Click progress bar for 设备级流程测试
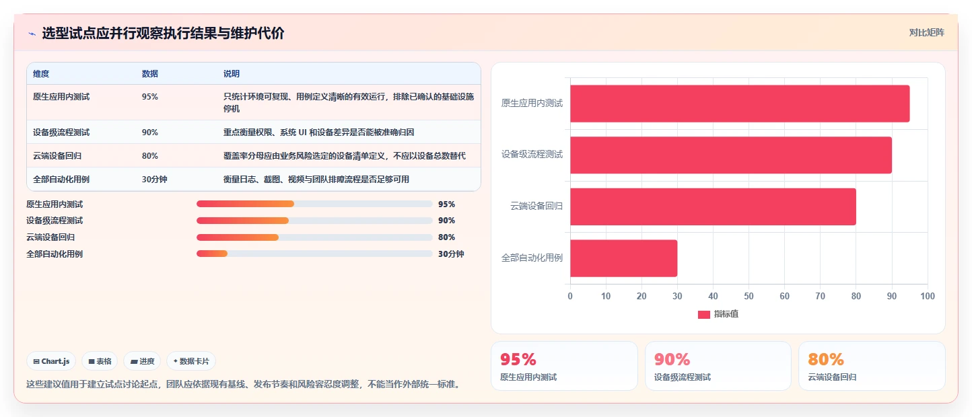This screenshot has height=417, width=972. click(x=314, y=221)
